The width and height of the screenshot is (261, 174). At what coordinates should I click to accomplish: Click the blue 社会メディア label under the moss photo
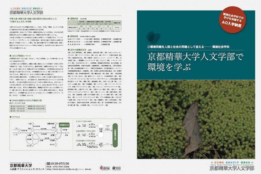coord(232,162)
